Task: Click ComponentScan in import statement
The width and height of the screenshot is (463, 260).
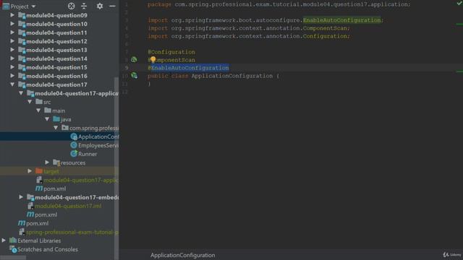Action: tap(325, 28)
